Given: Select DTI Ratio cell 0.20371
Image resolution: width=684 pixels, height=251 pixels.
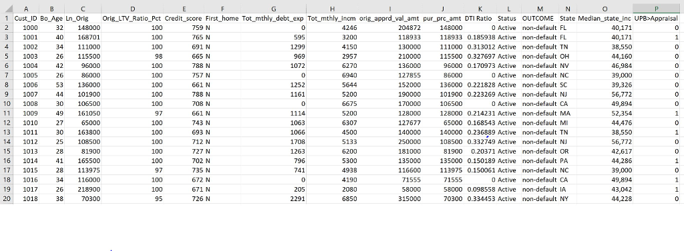Looking at the screenshot, I should click(x=480, y=151).
